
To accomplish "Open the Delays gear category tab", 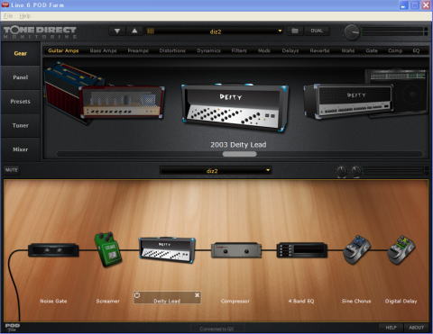I will pyautogui.click(x=290, y=50).
